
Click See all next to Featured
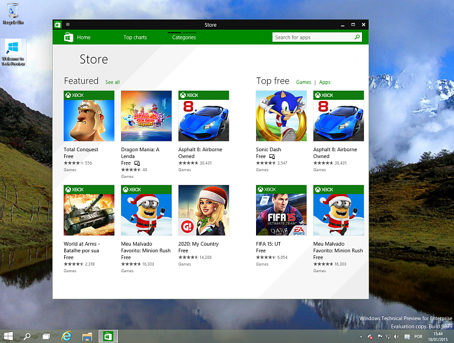click(x=113, y=82)
